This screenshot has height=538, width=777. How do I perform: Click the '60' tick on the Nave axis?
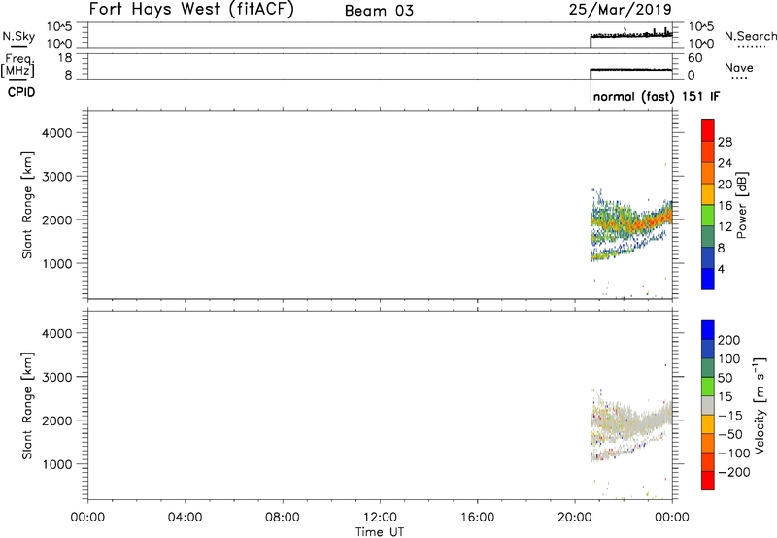tap(694, 58)
